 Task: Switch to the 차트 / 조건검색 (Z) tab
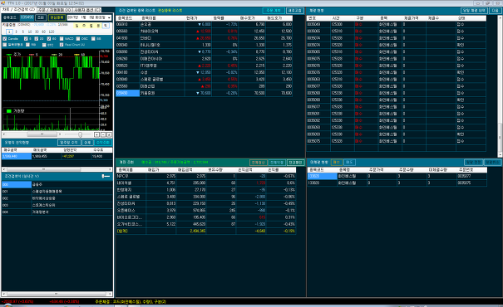[18, 10]
